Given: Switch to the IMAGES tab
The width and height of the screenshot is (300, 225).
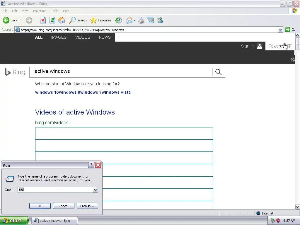Looking at the screenshot, I should [59, 37].
